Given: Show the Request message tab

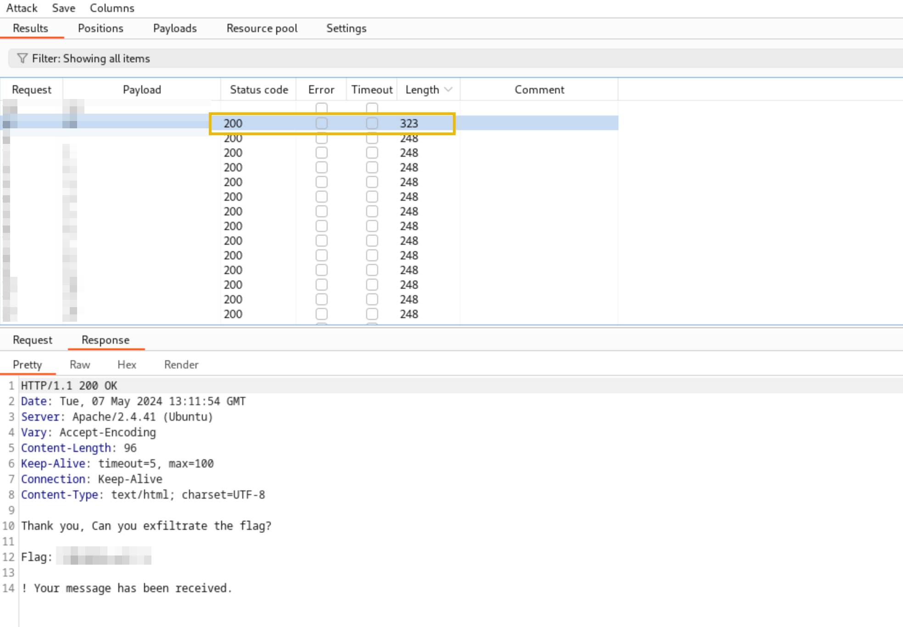Looking at the screenshot, I should [32, 340].
